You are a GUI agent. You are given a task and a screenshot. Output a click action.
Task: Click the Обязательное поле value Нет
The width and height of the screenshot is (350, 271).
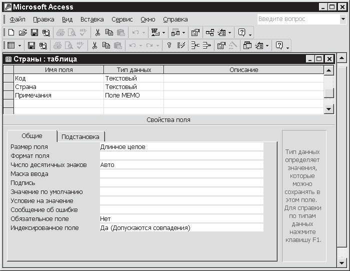tap(181, 219)
